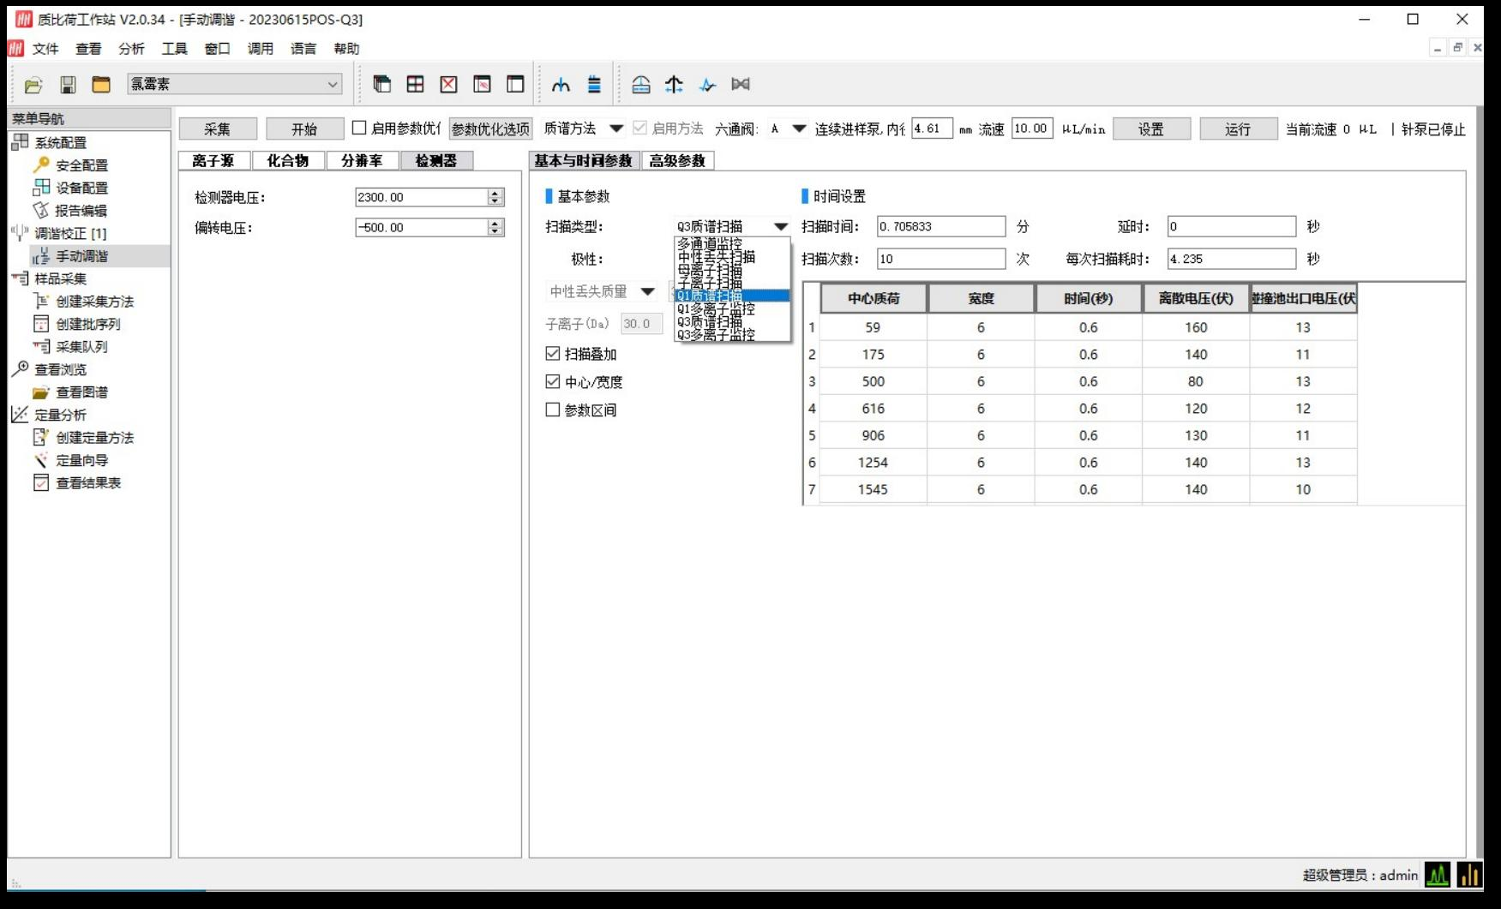Click the red X close-window toolbar icon
Screen dimensions: 1501x909
[448, 84]
